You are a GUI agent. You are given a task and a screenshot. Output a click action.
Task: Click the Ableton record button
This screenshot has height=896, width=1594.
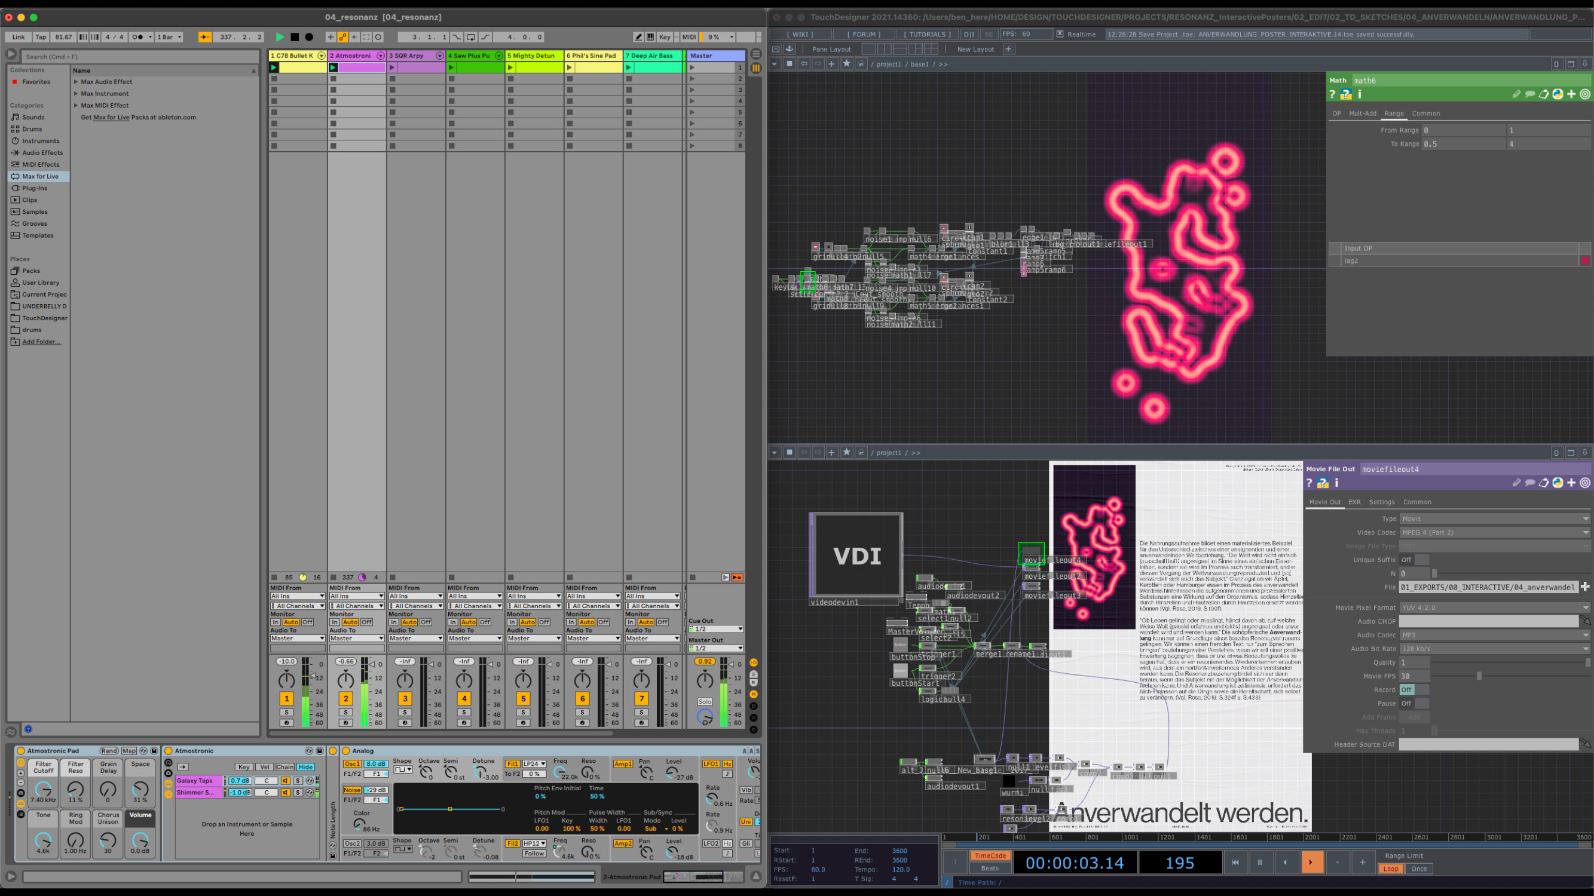click(x=310, y=37)
